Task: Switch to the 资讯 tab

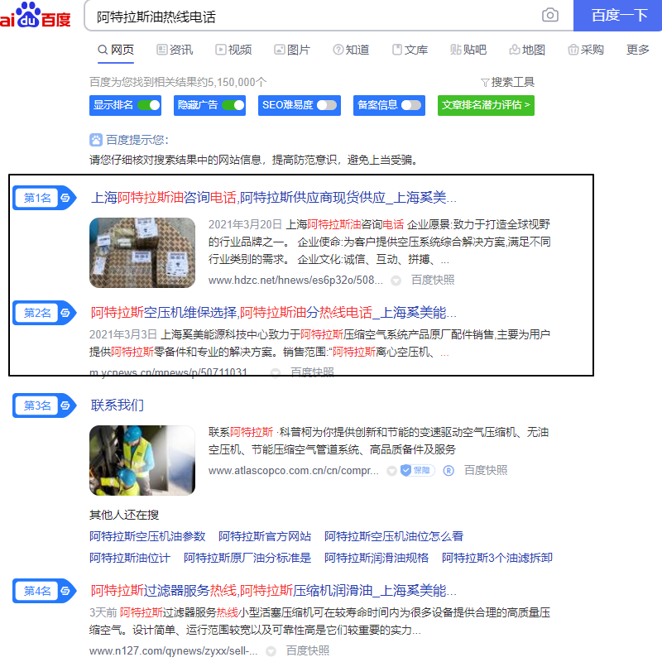Action: [175, 50]
